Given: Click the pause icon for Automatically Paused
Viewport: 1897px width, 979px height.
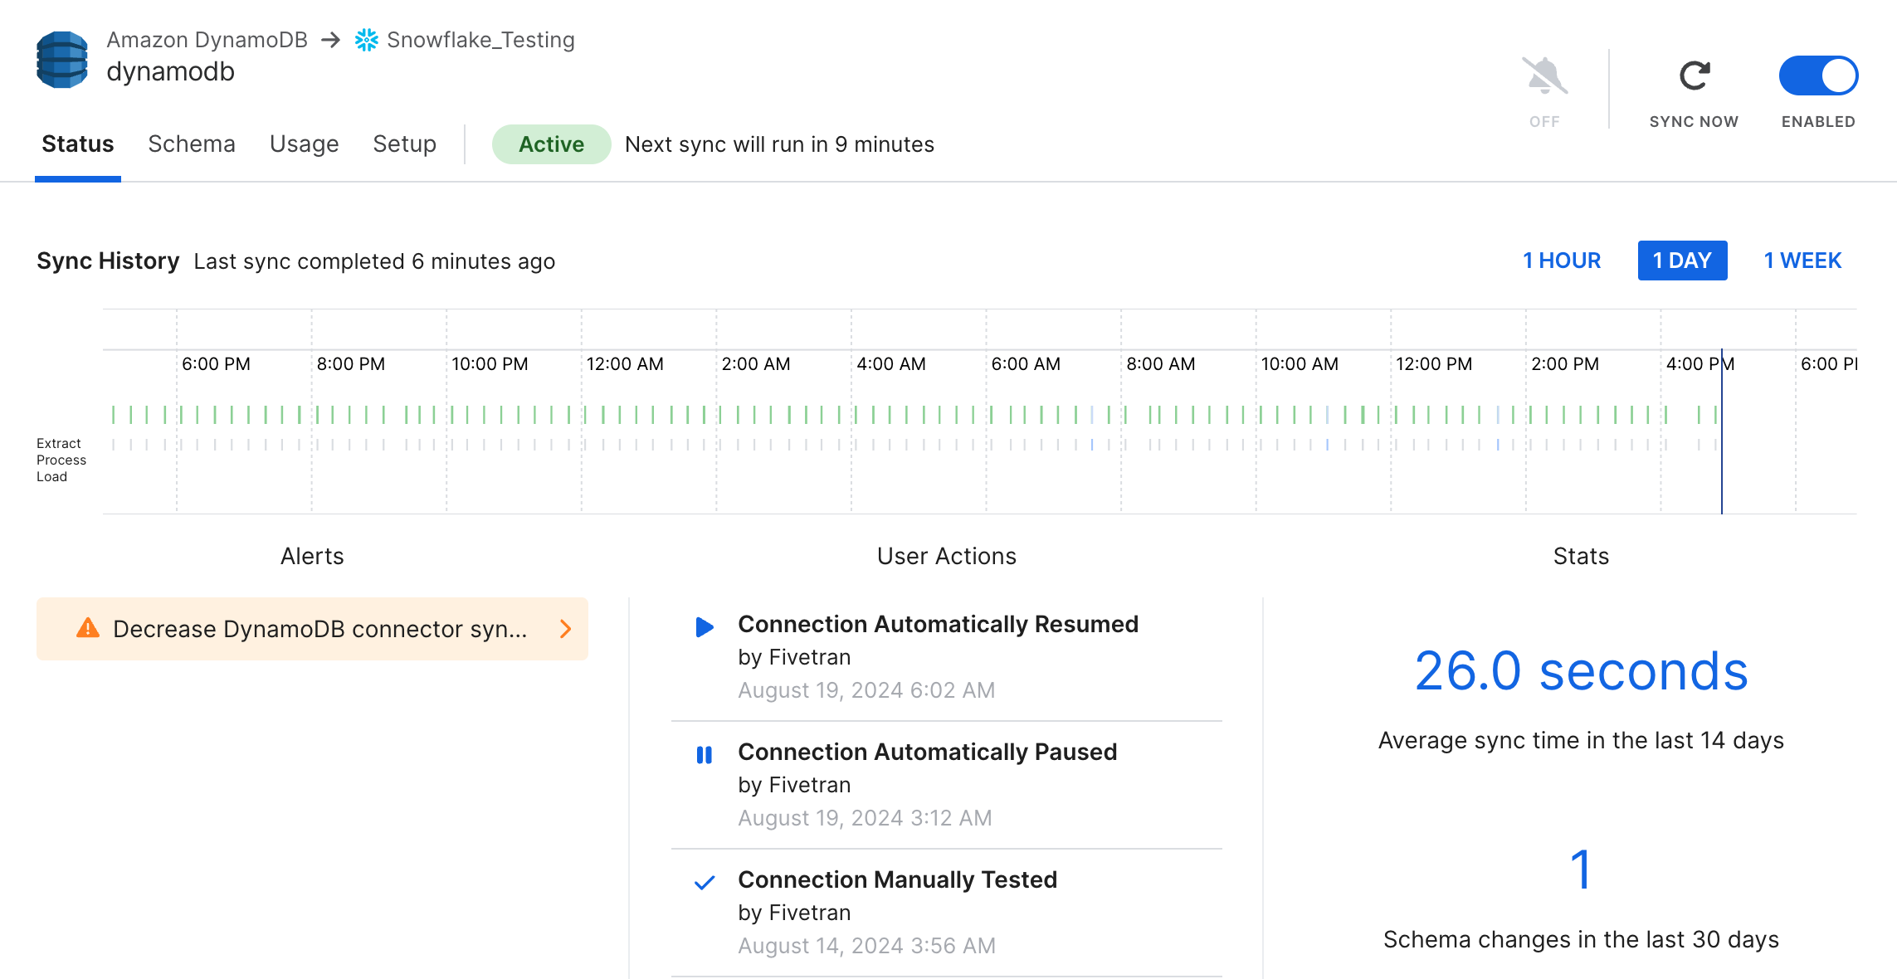Looking at the screenshot, I should 705,755.
